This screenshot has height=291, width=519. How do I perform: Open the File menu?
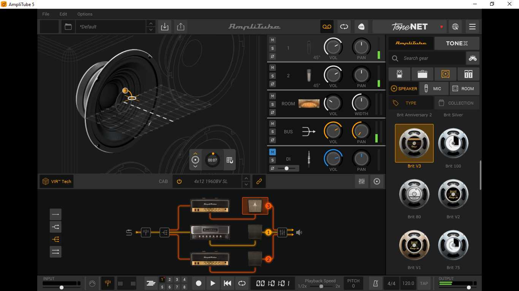(x=46, y=14)
